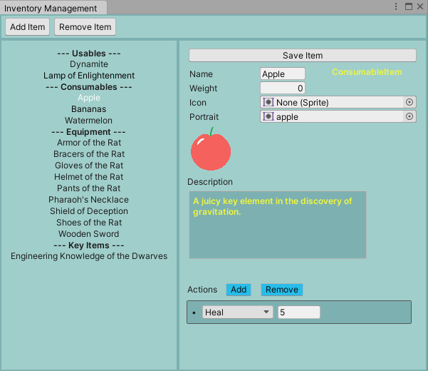Viewport: 428px width, 371px height.
Task: Remove an action with the Remove button
Action: (x=281, y=290)
